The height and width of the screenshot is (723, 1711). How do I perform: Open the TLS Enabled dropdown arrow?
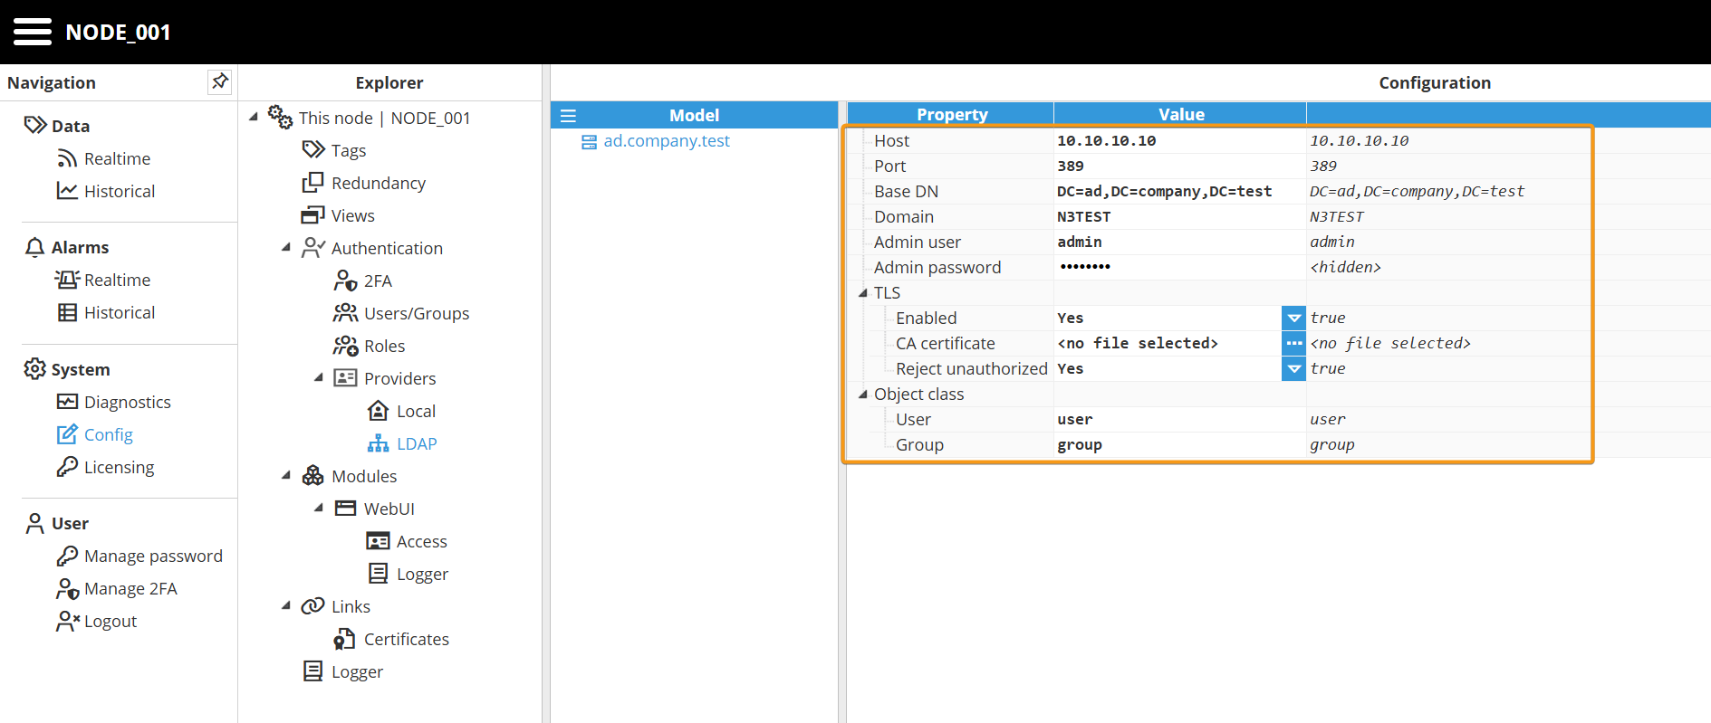click(1293, 318)
